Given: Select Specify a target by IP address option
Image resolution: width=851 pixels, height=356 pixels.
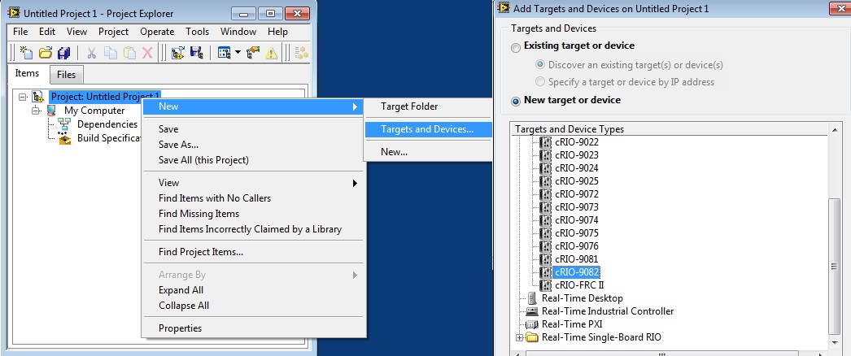Looking at the screenshot, I should [540, 82].
